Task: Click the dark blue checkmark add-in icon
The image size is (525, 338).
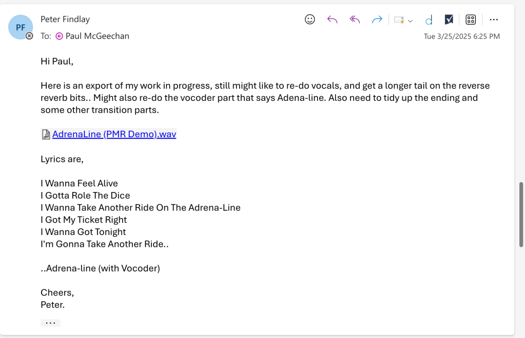Action: coord(449,19)
